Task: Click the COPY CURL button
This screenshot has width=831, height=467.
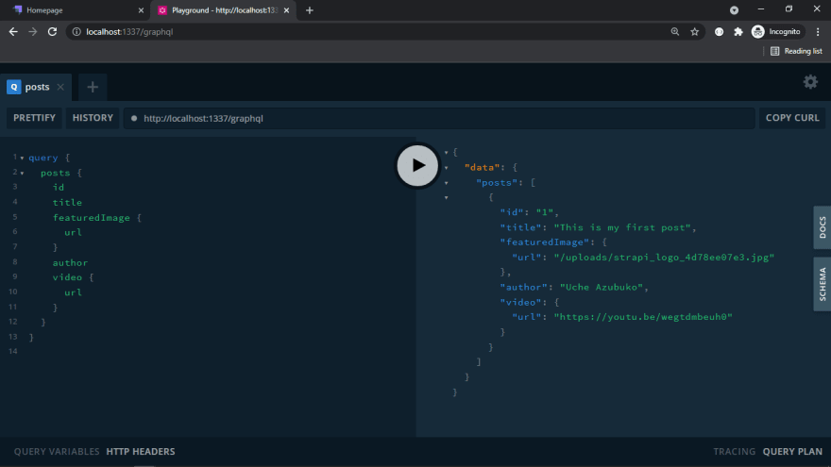Action: click(x=792, y=118)
